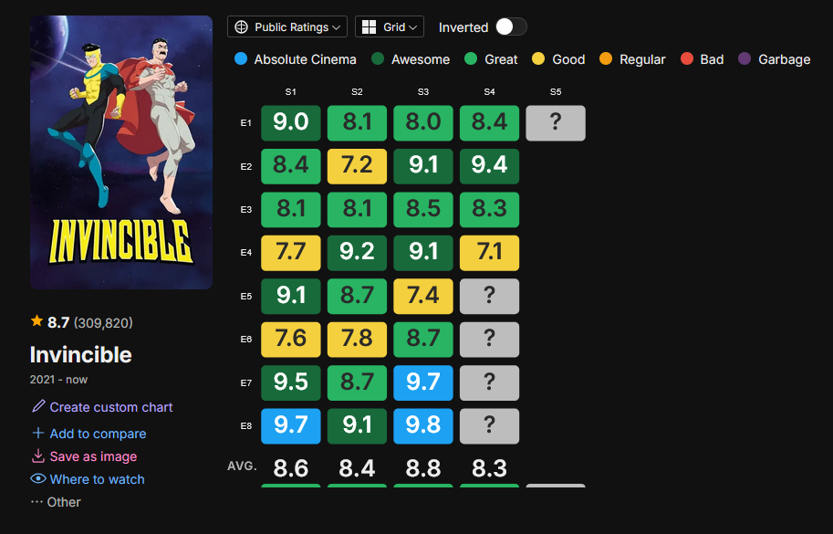Click the plus icon next to Add to compare
Screen dimensions: 833x534
point(37,434)
